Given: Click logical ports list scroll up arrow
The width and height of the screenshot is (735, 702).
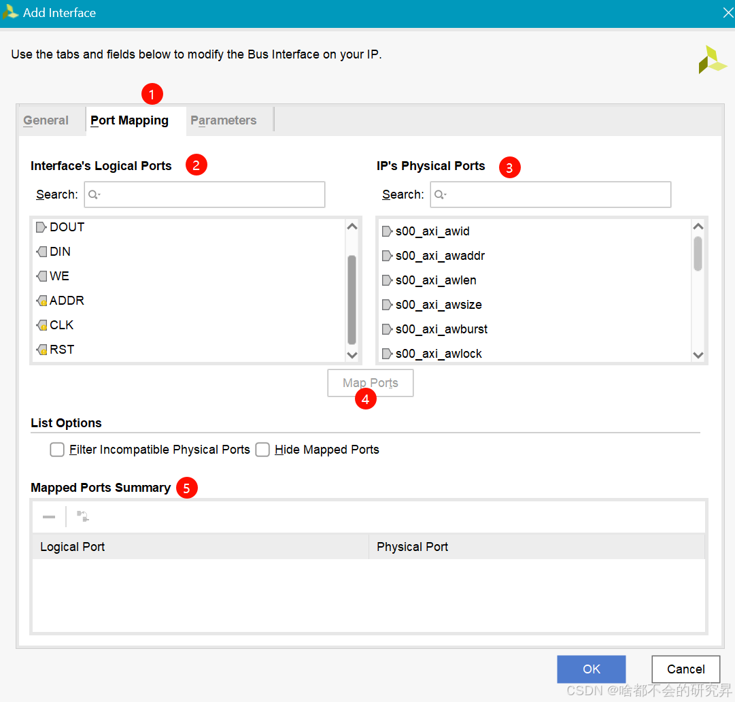Looking at the screenshot, I should tap(352, 227).
